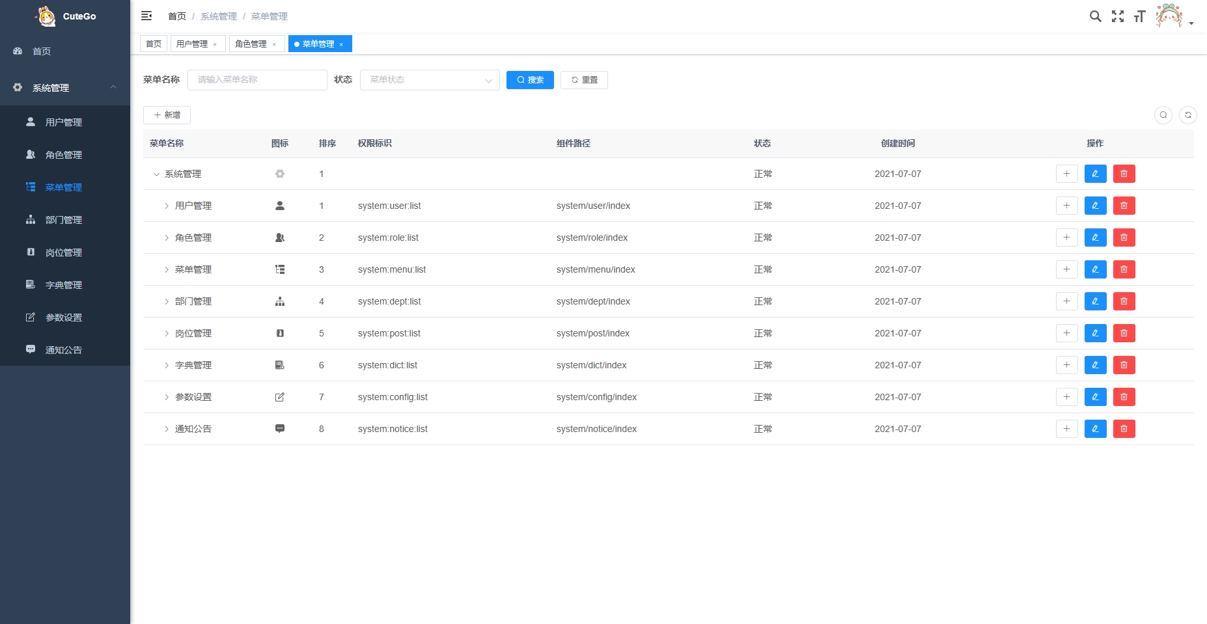Toggle search bar visibility round icon

pyautogui.click(x=1163, y=115)
